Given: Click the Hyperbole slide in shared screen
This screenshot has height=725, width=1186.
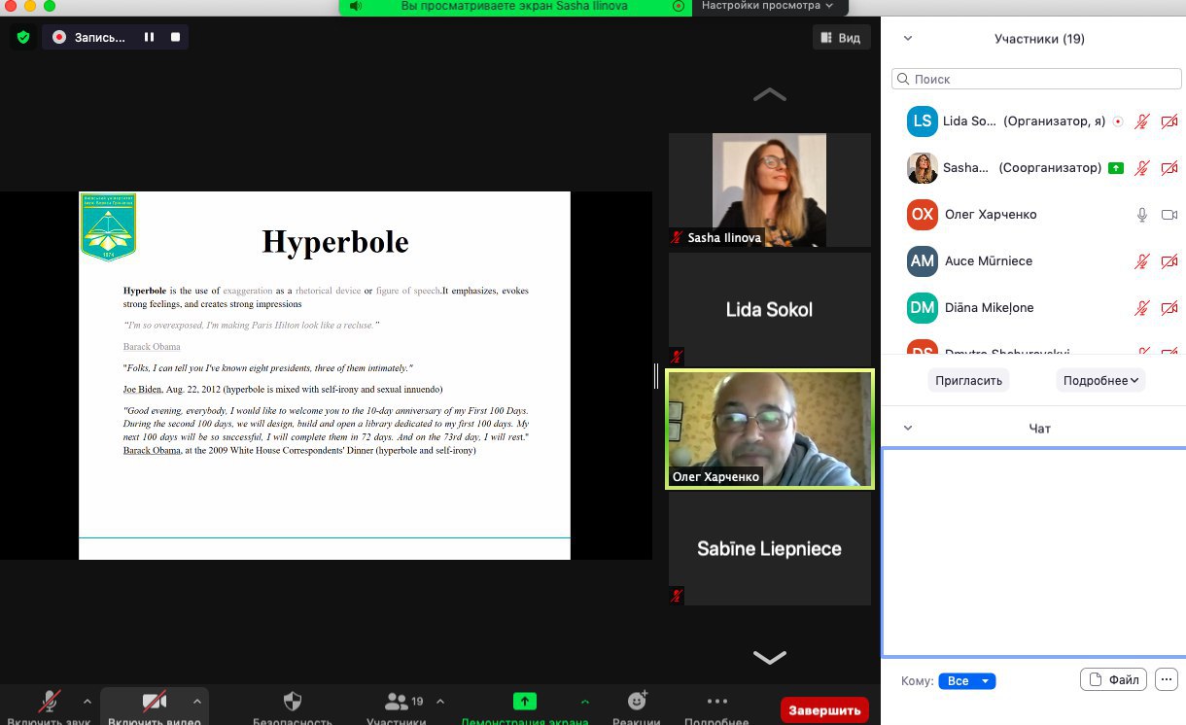Looking at the screenshot, I should coord(325,375).
